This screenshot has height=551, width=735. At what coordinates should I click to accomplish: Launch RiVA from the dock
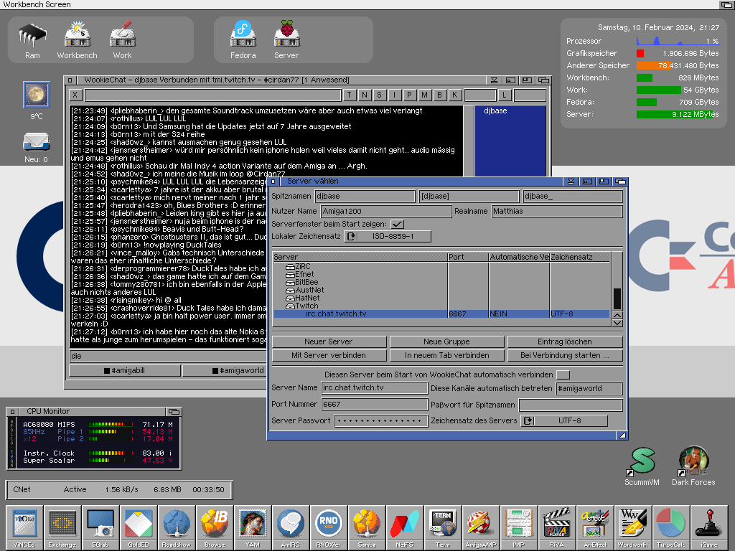pyautogui.click(x=556, y=527)
